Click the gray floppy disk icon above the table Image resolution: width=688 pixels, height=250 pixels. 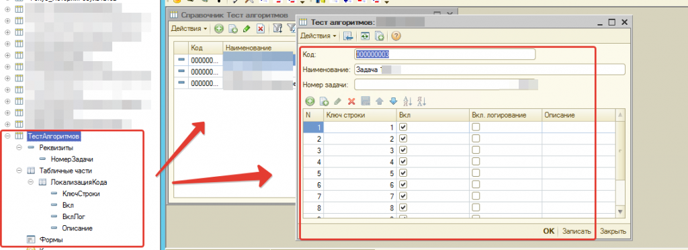tap(365, 101)
